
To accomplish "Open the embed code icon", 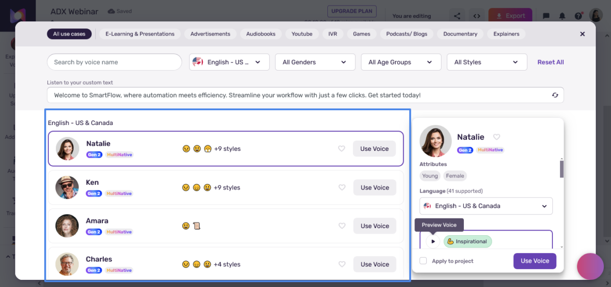I will [477, 16].
